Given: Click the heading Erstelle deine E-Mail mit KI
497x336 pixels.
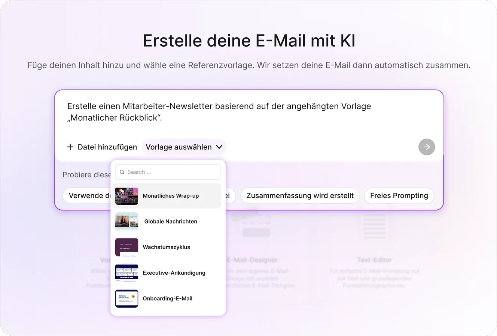Looking at the screenshot, I should (x=249, y=41).
